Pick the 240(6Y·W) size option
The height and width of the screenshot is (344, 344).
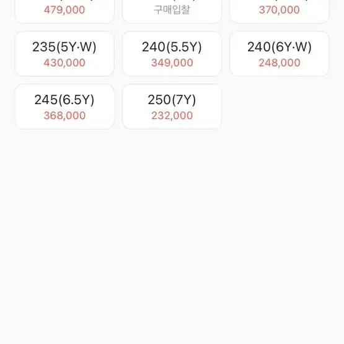280,54
